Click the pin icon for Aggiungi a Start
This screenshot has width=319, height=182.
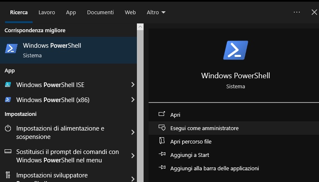click(162, 154)
